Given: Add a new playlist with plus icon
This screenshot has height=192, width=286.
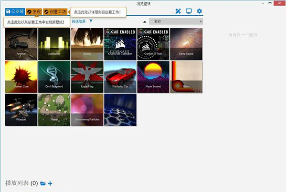Looking at the screenshot, I should 50,183.
